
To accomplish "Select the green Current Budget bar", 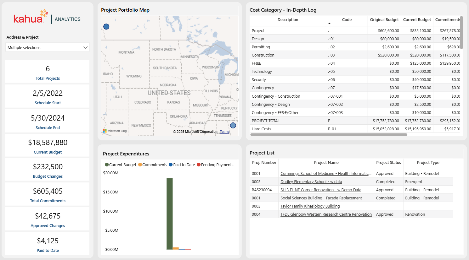I will (x=170, y=214).
